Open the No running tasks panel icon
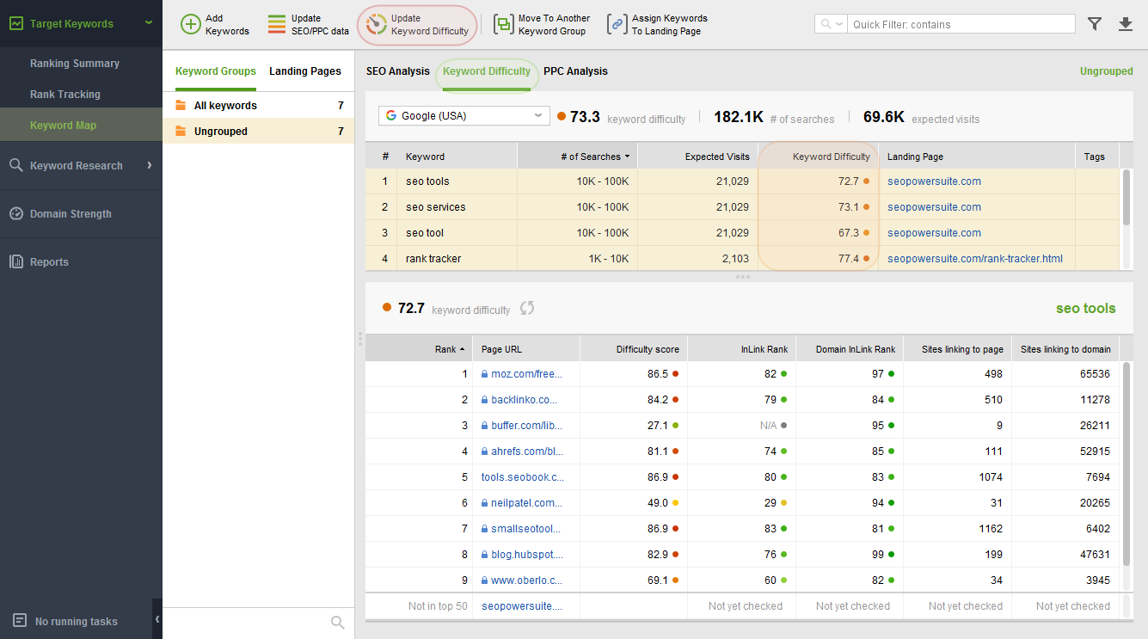The height and width of the screenshot is (639, 1148). pyautogui.click(x=19, y=620)
